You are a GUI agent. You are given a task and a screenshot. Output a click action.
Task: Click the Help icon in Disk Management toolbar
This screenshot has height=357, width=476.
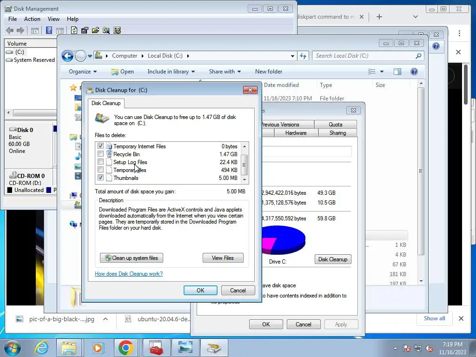tap(49, 30)
